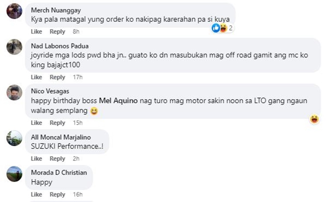The height and width of the screenshot is (202, 327).
Task: Like Nad Labonos Padua's comment
Action: pyautogui.click(x=37, y=77)
